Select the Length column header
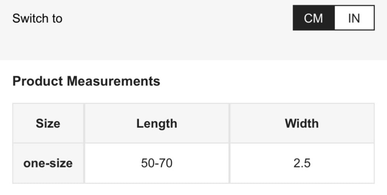Screen dimensions: 387x195 157,123
